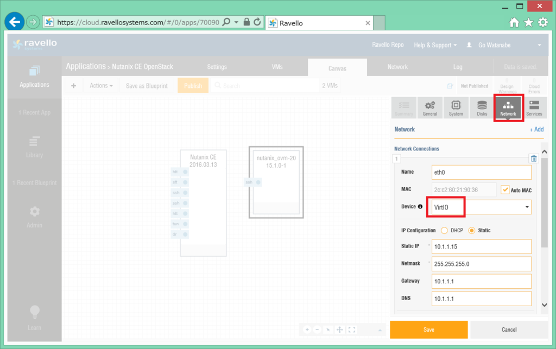
Task: Click the scroll up arrow in Network panel
Action: click(x=544, y=151)
